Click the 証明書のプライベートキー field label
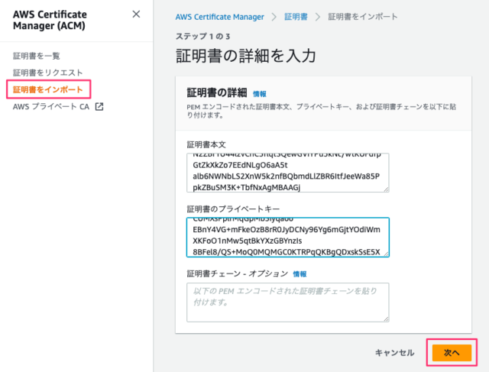 tap(233, 209)
